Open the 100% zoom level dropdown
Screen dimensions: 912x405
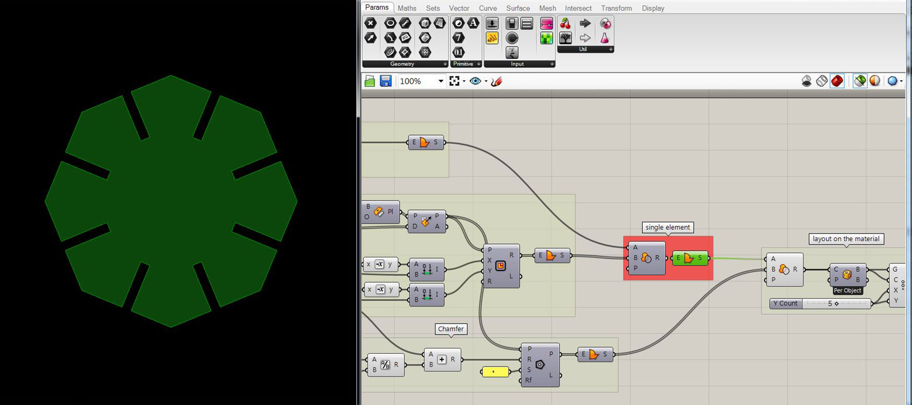tap(441, 81)
